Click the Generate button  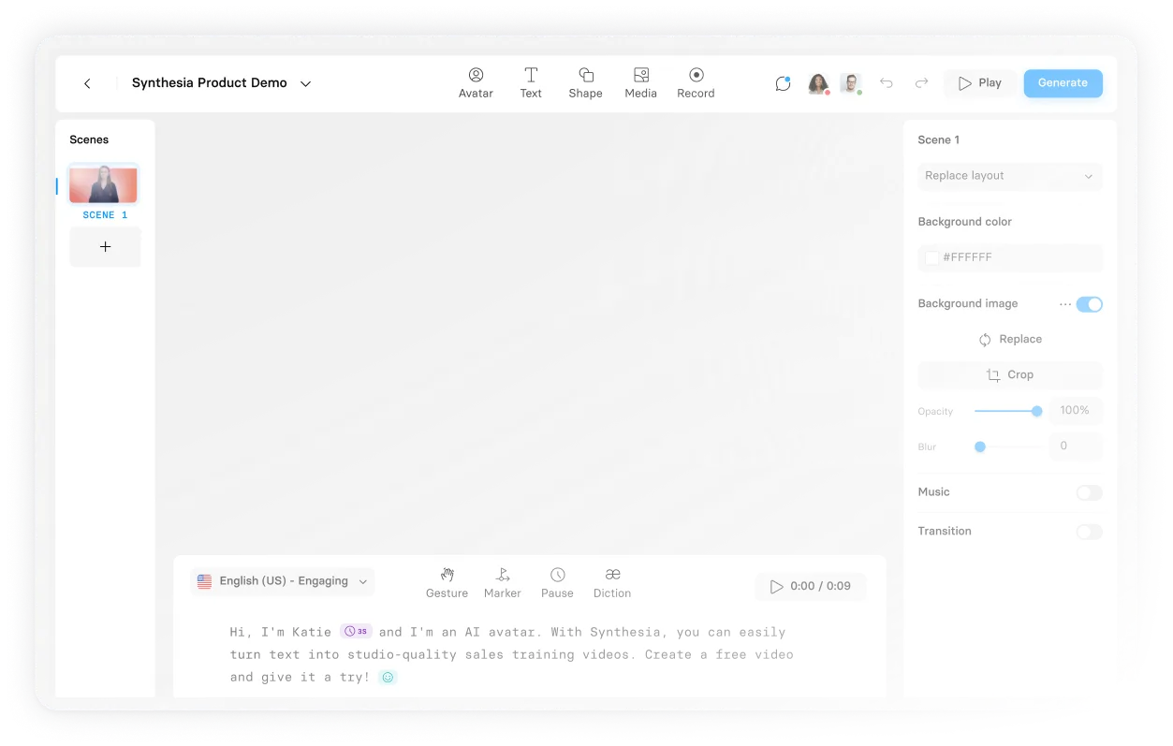click(1063, 83)
